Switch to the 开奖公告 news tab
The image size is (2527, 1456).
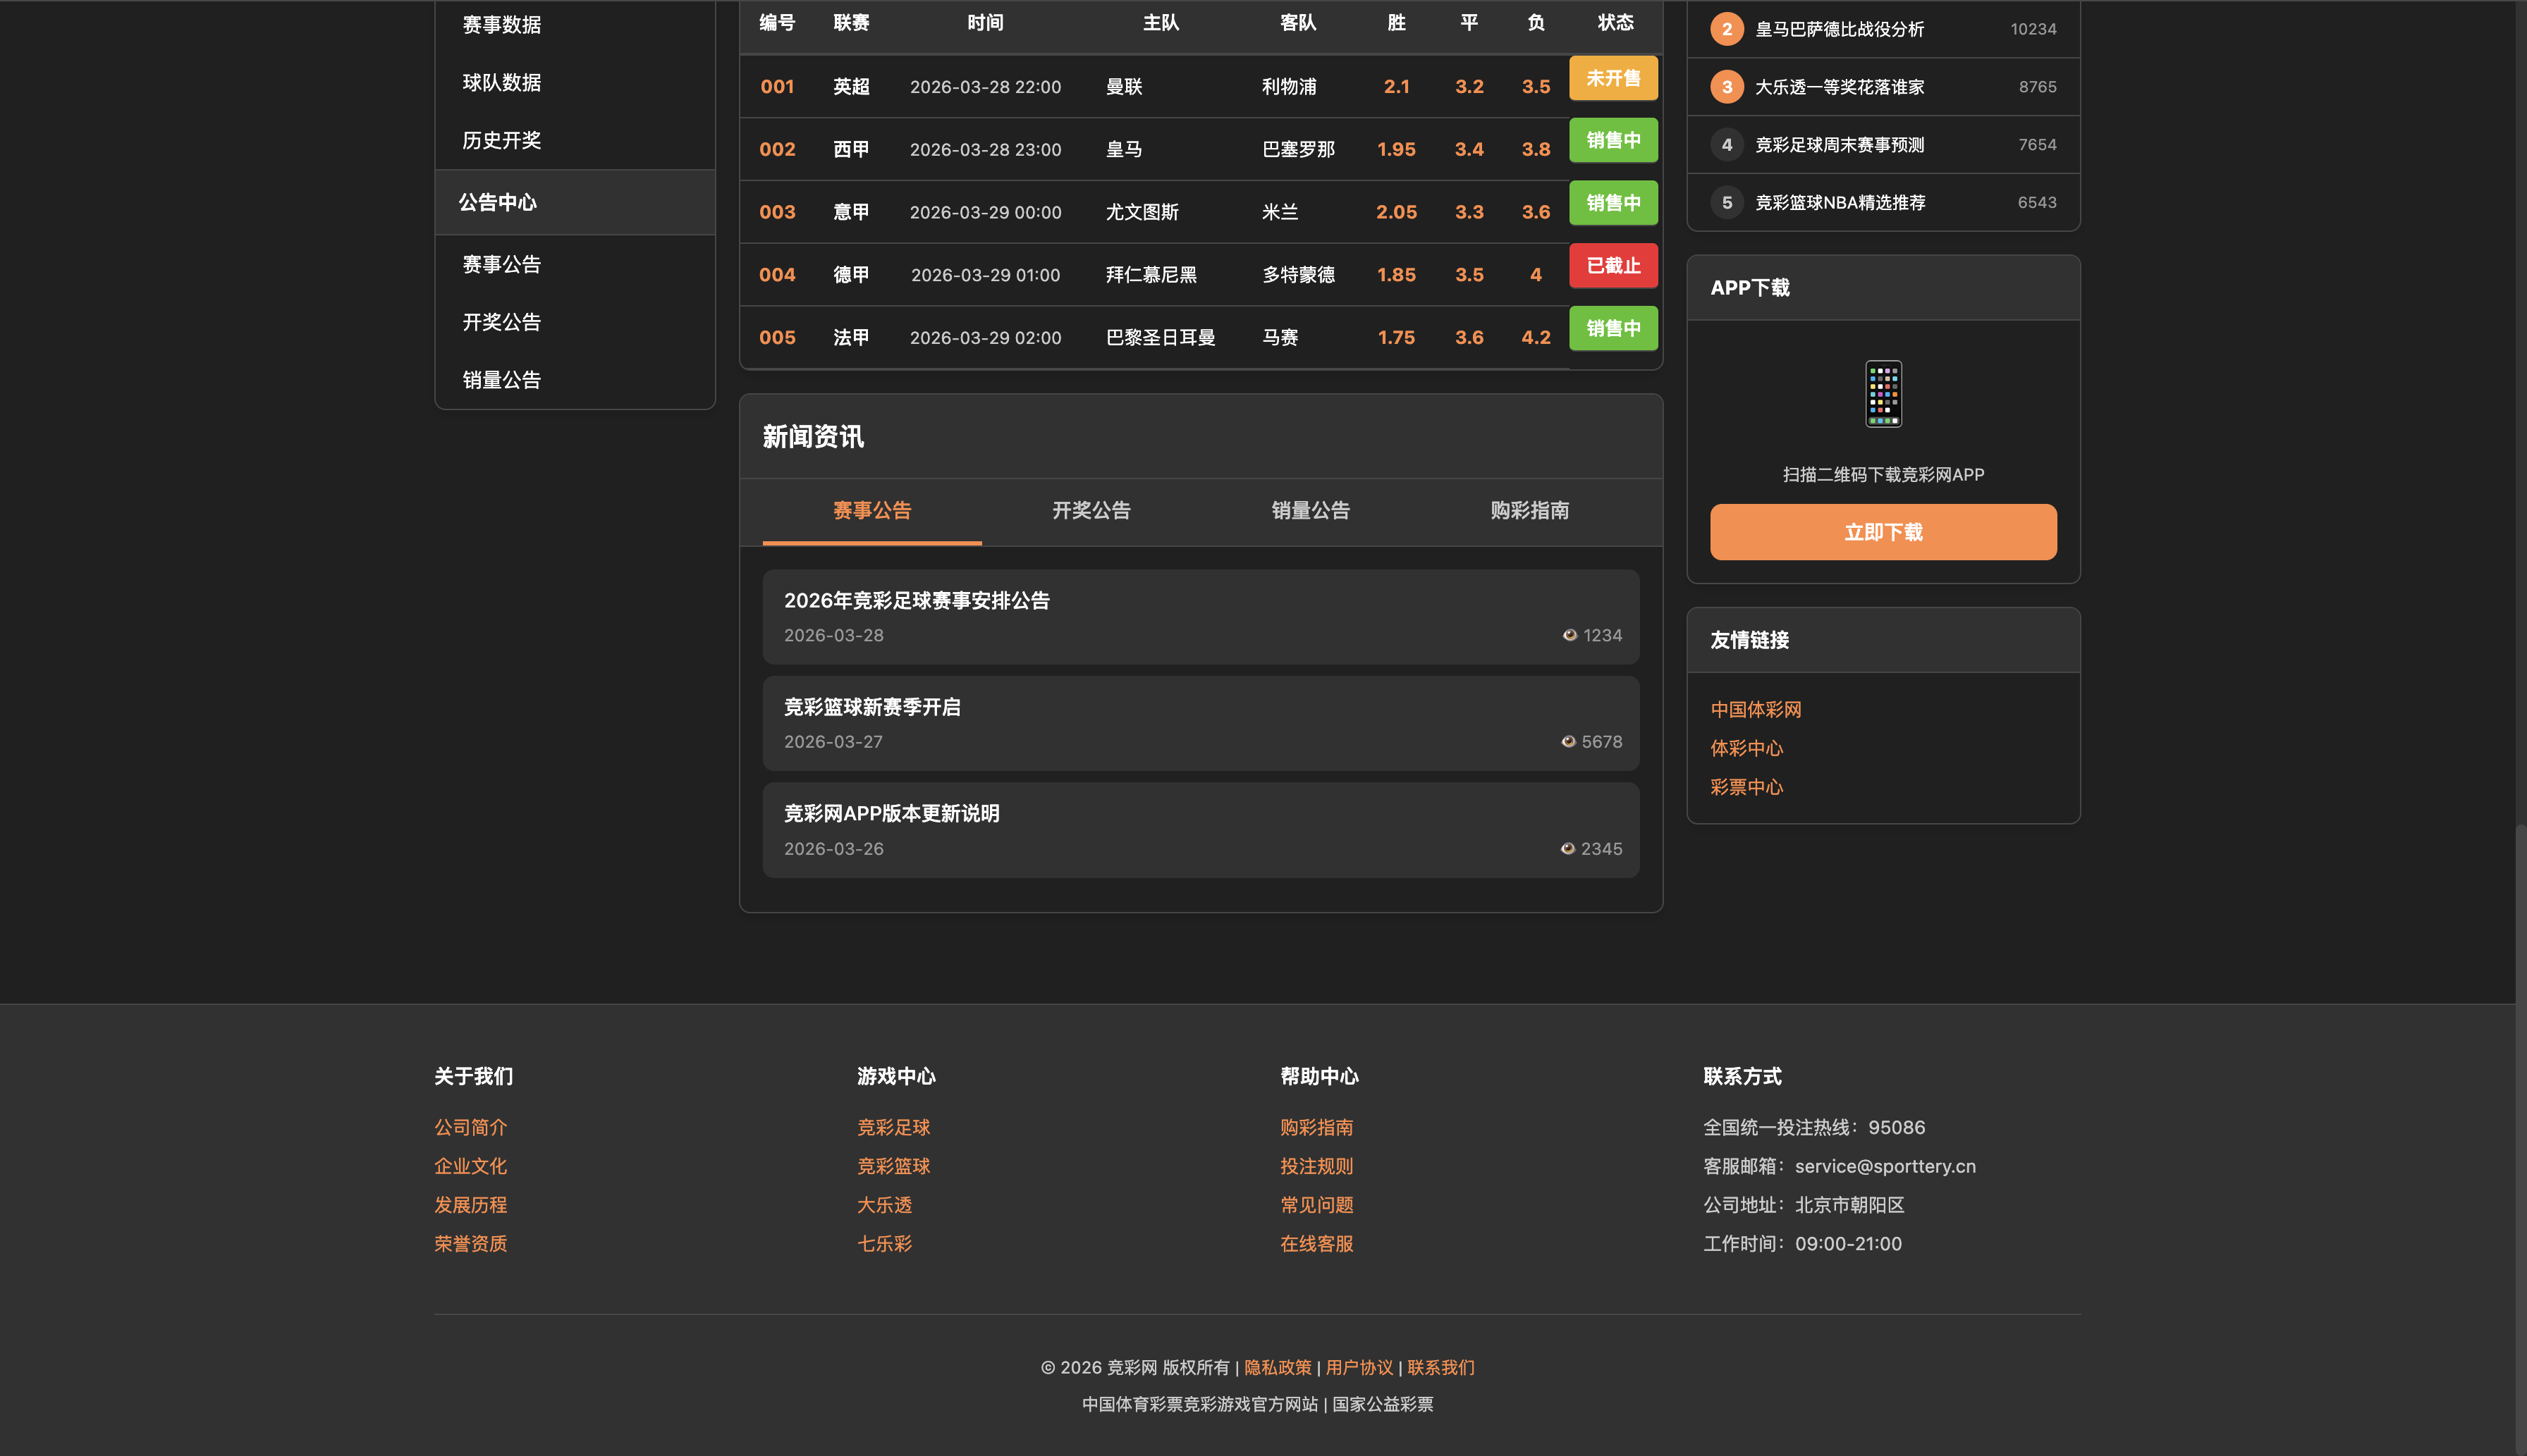pos(1091,511)
